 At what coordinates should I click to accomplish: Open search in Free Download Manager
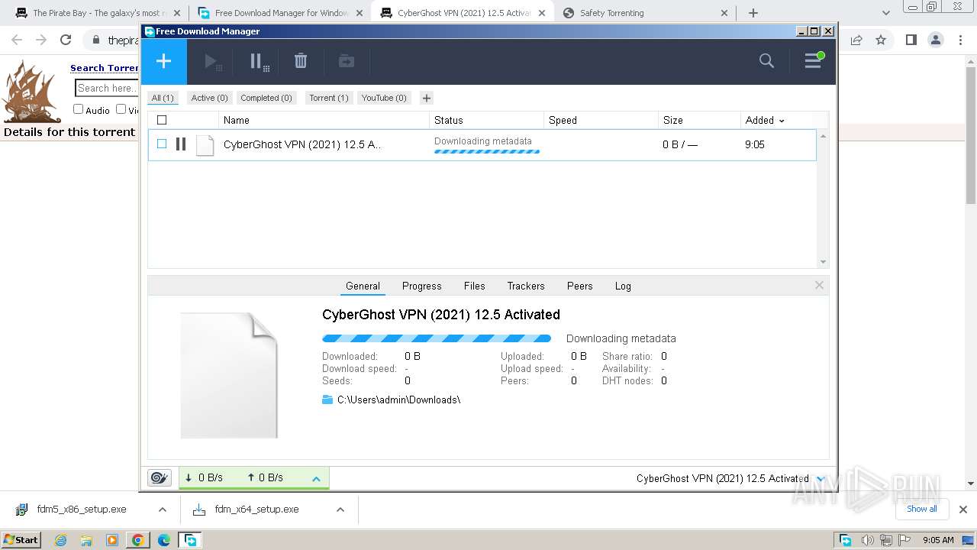point(766,61)
